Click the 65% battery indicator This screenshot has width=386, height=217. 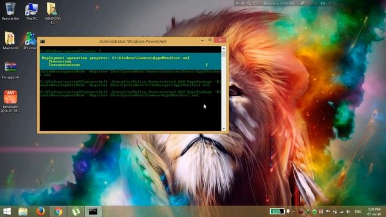[x=277, y=212]
